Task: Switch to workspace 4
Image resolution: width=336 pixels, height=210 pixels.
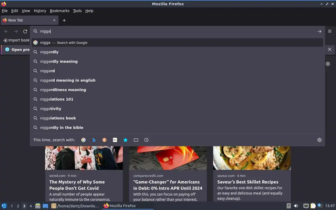Action: pos(30,206)
